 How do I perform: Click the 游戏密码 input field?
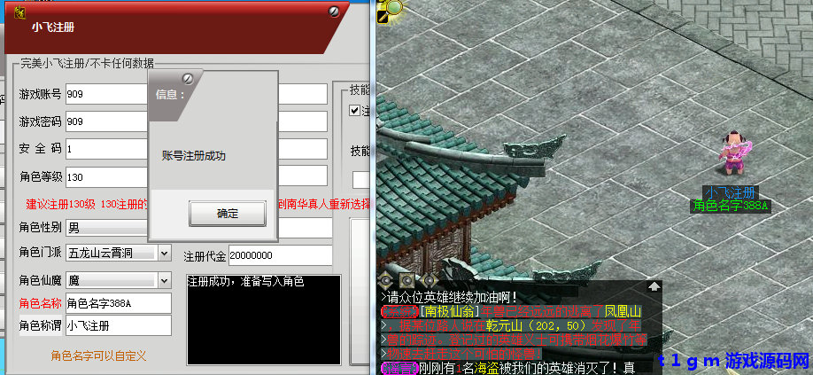(106, 121)
